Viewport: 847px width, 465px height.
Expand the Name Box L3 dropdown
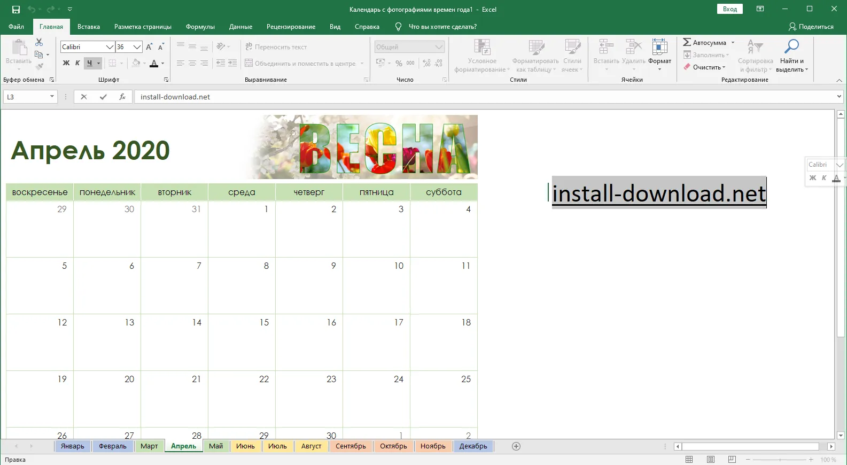point(52,97)
